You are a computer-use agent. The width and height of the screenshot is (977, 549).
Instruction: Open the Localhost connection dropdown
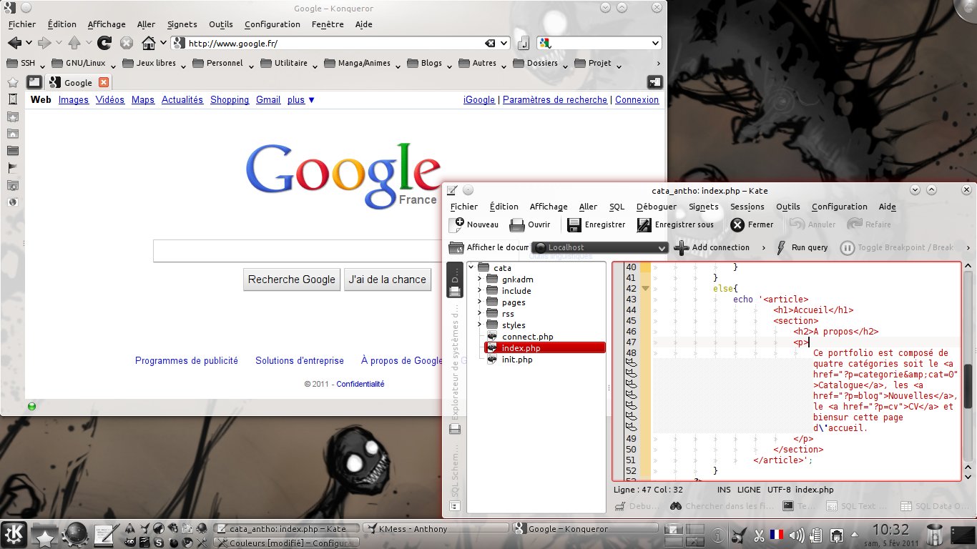pyautogui.click(x=600, y=247)
